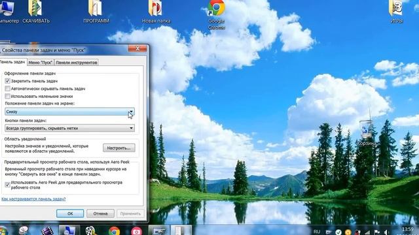Enable Автоматически скрывать панель задач

point(7,89)
